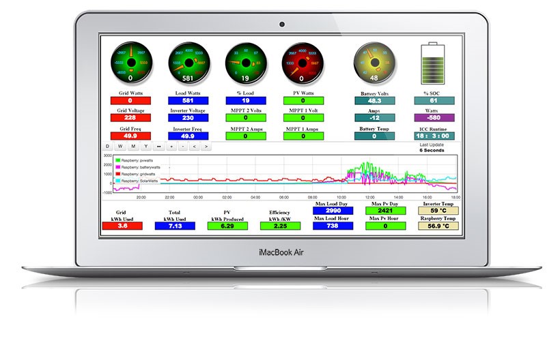Select the Raspberry: gridwatts legend label
Viewport: 560px width, 347px height.
[x=139, y=174]
